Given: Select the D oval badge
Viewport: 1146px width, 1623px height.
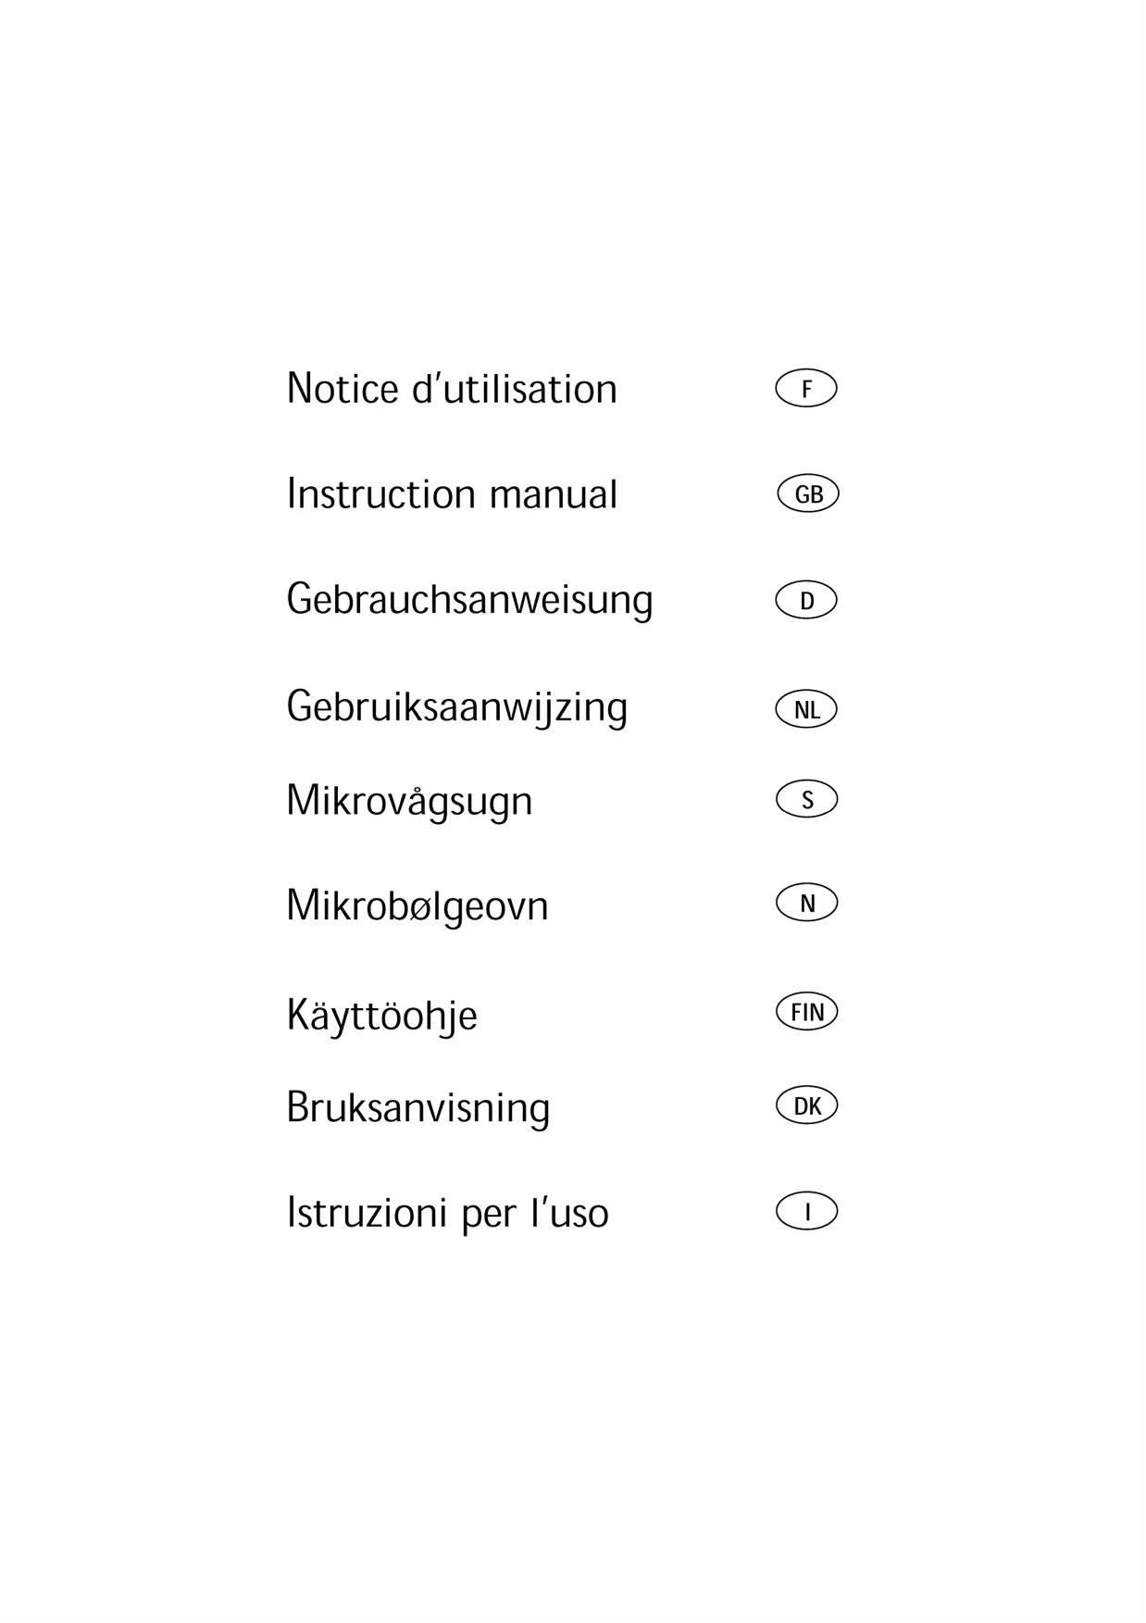Looking at the screenshot, I should coord(806,601).
